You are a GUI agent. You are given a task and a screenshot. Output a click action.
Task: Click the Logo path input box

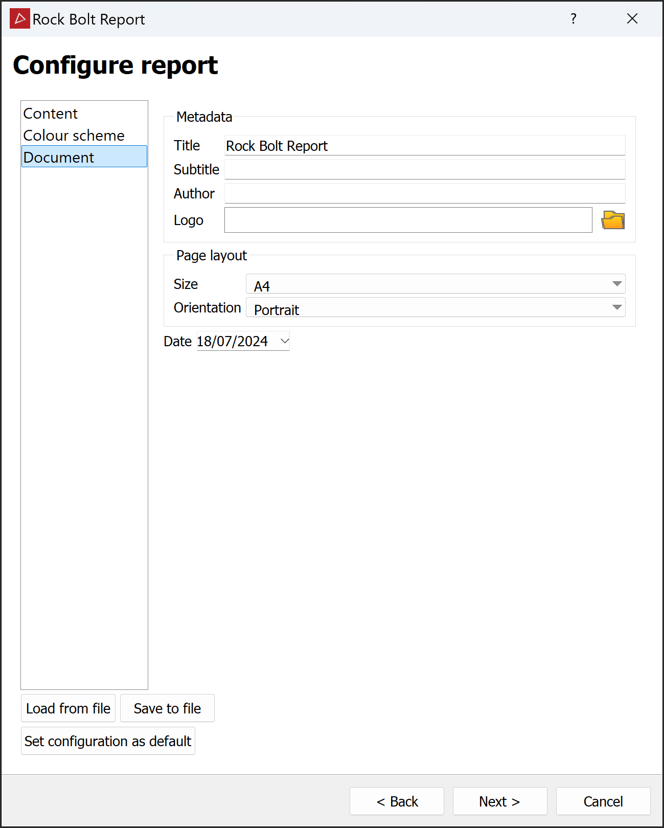pos(408,220)
